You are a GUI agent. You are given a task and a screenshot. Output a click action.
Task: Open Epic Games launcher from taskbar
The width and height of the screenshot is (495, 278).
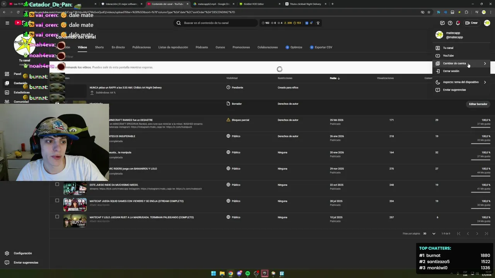pyautogui.click(x=265, y=273)
